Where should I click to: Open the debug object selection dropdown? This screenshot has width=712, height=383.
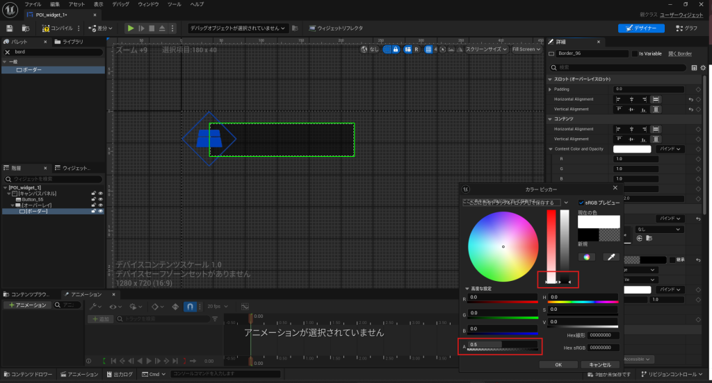click(x=238, y=28)
